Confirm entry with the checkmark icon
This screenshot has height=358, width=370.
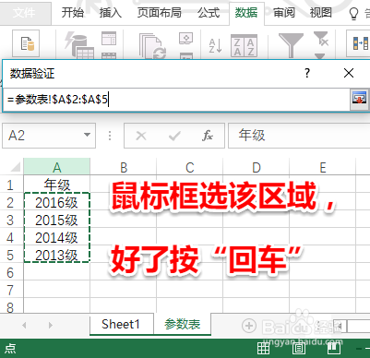click(x=174, y=136)
